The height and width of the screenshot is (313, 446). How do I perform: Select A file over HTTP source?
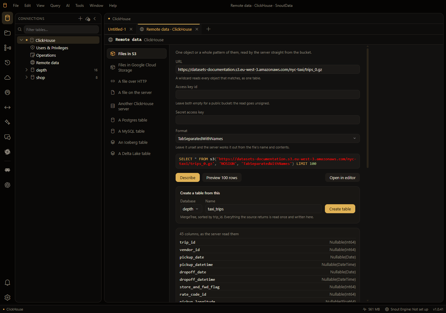coord(137,81)
